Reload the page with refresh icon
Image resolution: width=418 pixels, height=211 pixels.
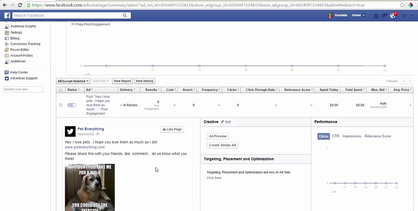[x=20, y=5]
